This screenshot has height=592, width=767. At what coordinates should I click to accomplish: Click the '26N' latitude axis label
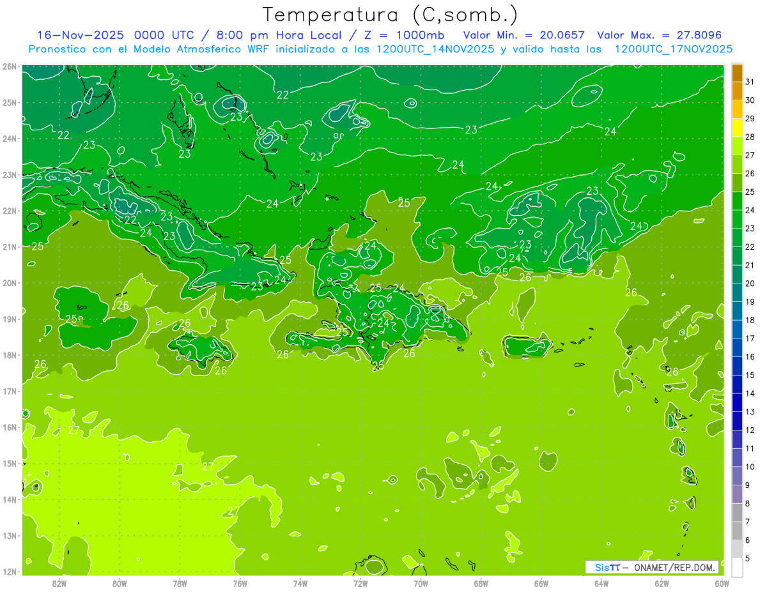[x=9, y=66]
